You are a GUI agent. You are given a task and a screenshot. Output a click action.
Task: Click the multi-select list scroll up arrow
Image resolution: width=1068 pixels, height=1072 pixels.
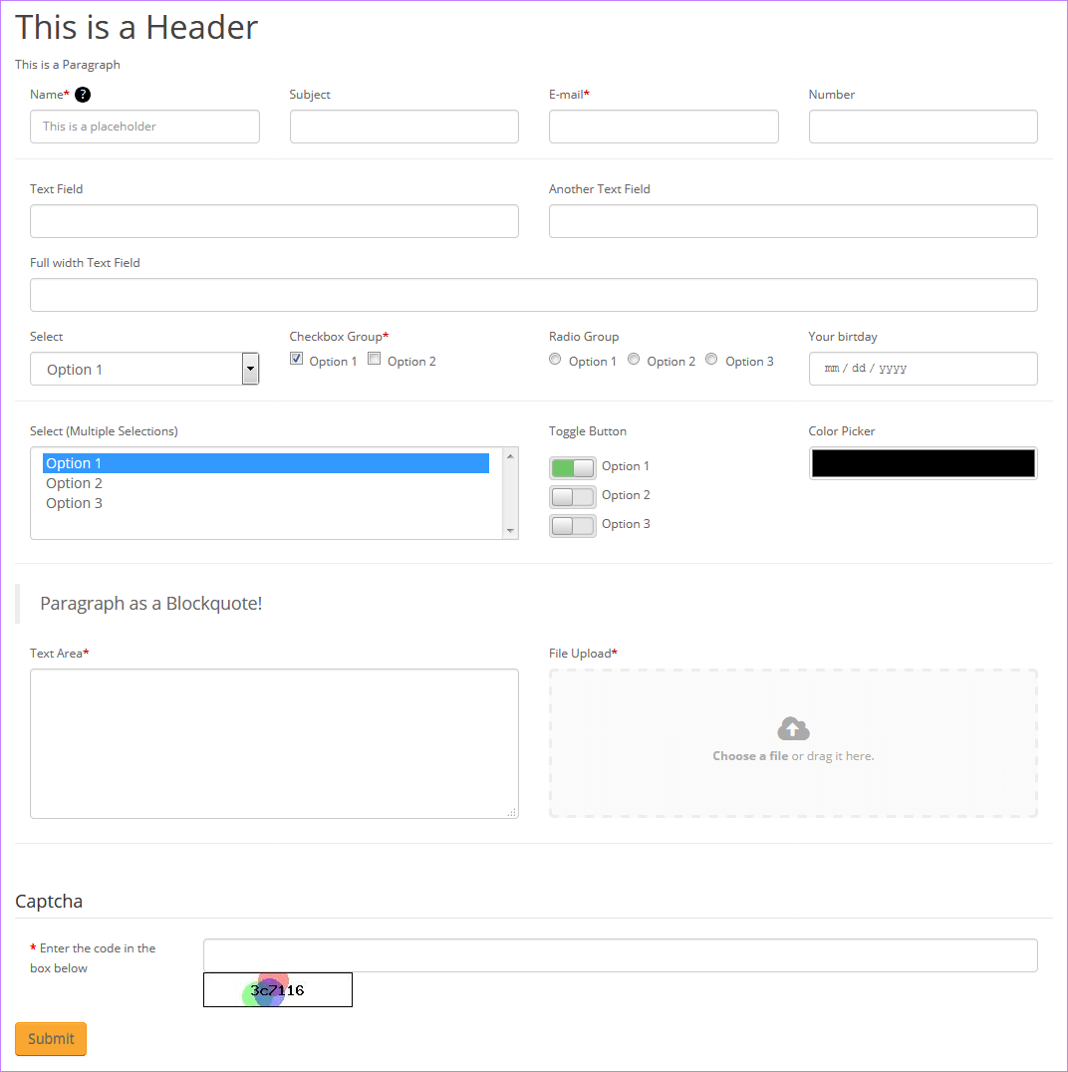tap(510, 456)
